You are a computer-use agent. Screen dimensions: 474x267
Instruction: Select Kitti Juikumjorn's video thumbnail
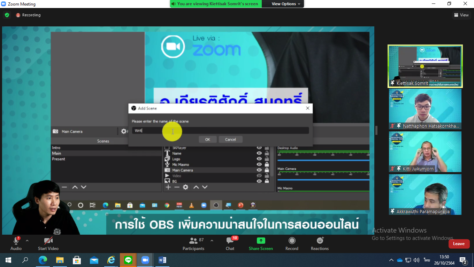pyautogui.click(x=425, y=152)
